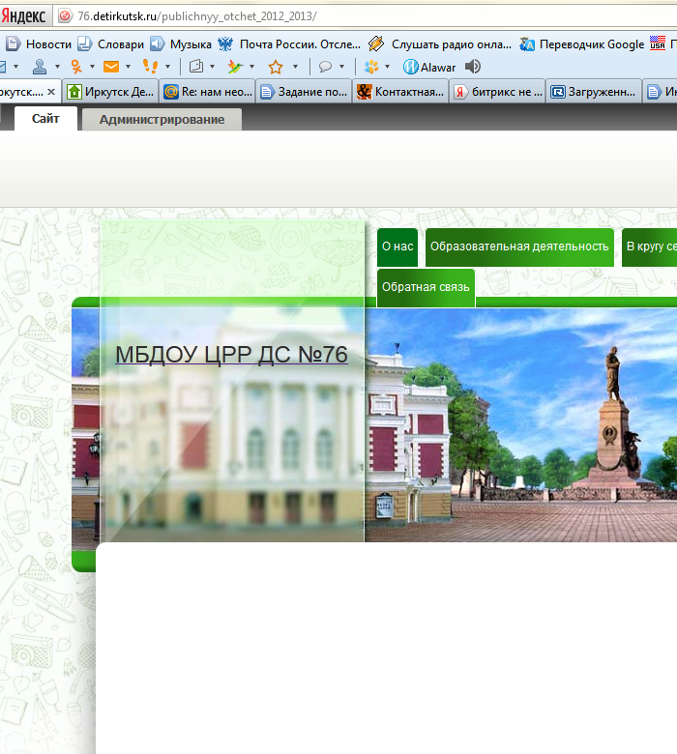Screen dimensions: 677x754
Task: Click the star favorites toolbar icon
Action: 276,67
